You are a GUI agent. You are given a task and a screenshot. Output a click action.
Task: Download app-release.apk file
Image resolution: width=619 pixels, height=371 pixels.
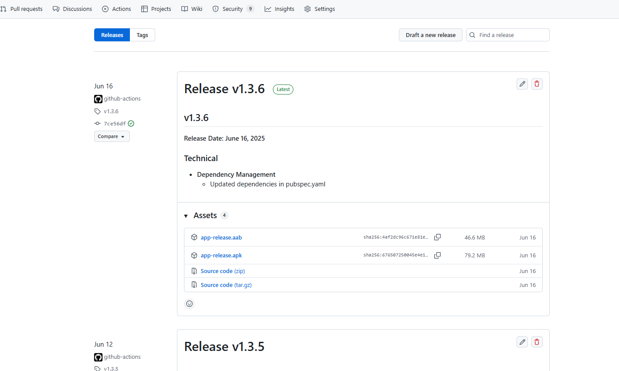221,256
